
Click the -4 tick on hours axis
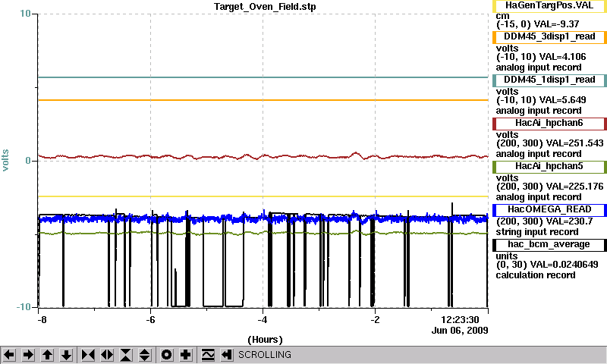pos(263,320)
